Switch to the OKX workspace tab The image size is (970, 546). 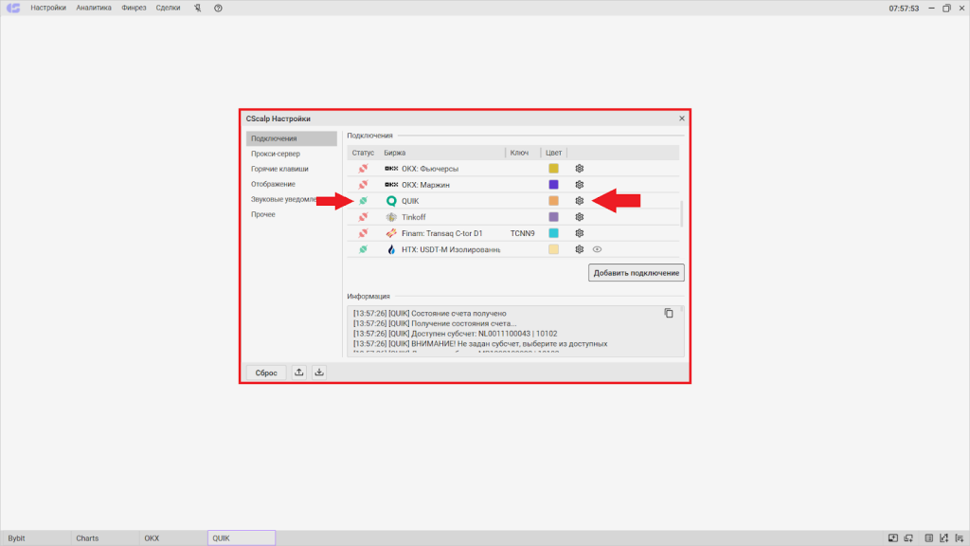click(x=172, y=538)
